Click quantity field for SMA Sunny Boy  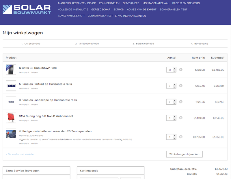click(169, 118)
